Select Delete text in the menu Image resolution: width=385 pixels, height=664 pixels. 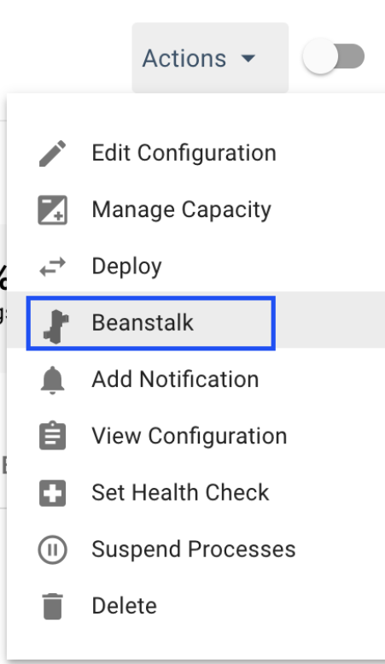[125, 606]
